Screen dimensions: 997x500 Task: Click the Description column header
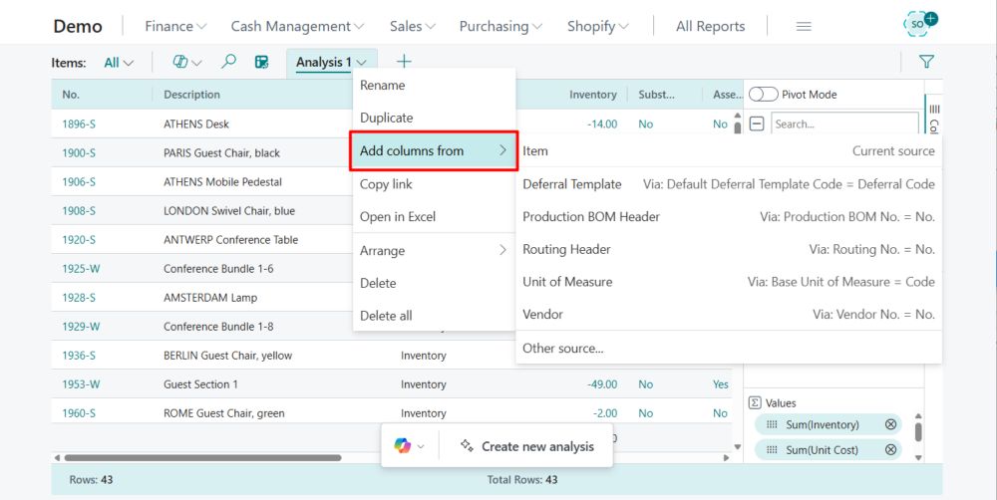pyautogui.click(x=191, y=94)
